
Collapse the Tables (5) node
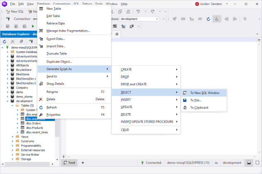pos(12,105)
